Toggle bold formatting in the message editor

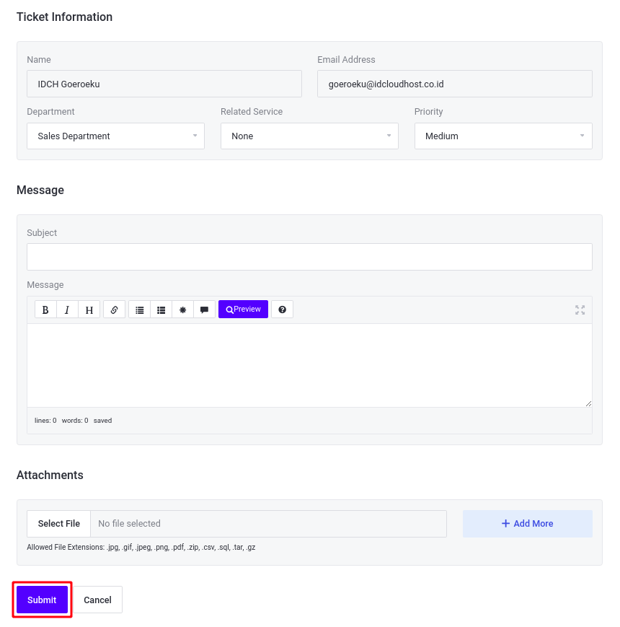(x=45, y=309)
